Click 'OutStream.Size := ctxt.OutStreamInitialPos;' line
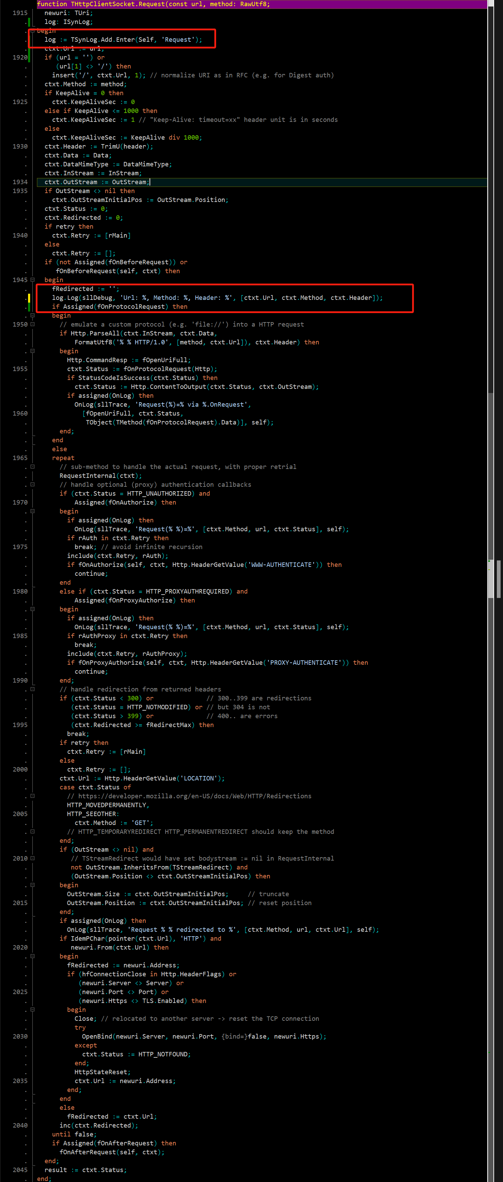 (147, 894)
